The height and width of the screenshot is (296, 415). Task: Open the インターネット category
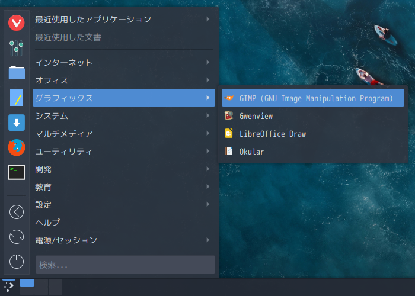pyautogui.click(x=123, y=62)
